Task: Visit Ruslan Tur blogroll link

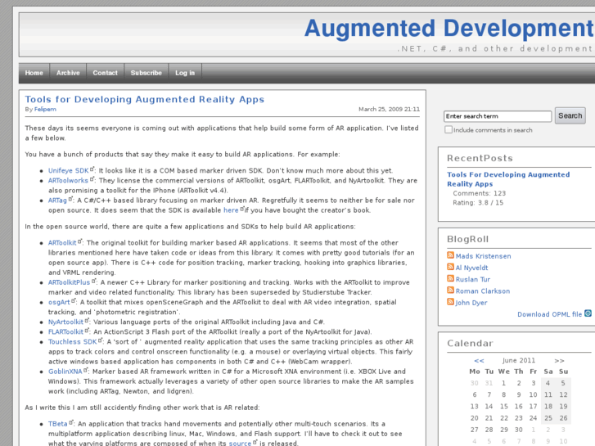Action: [x=473, y=279]
